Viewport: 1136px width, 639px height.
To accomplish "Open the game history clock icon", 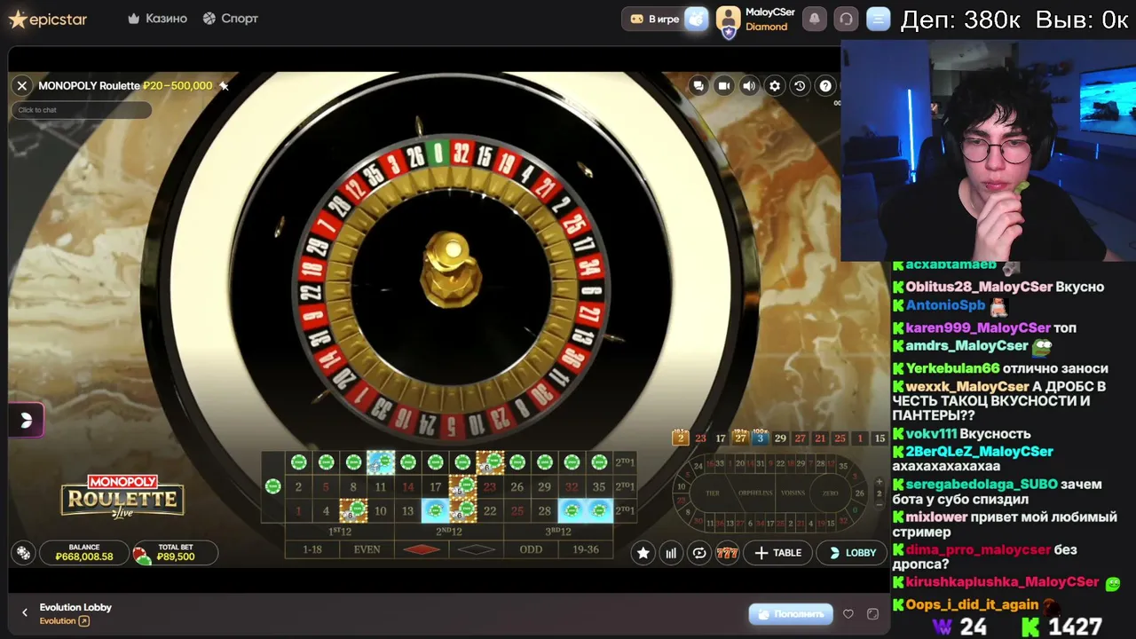I will [800, 86].
